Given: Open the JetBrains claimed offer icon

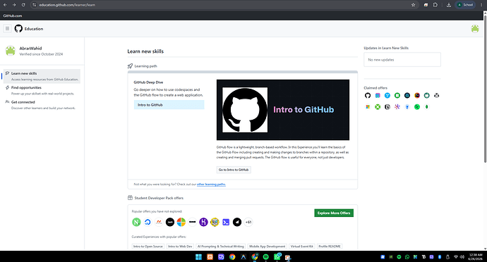Looking at the screenshot, I should [x=417, y=96].
